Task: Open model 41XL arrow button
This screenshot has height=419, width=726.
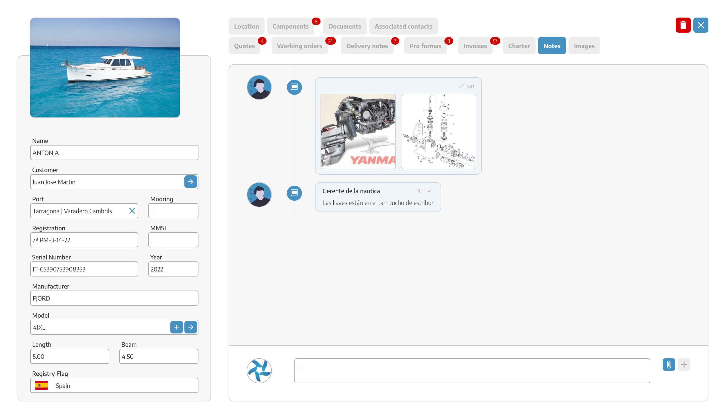Action: (x=190, y=327)
